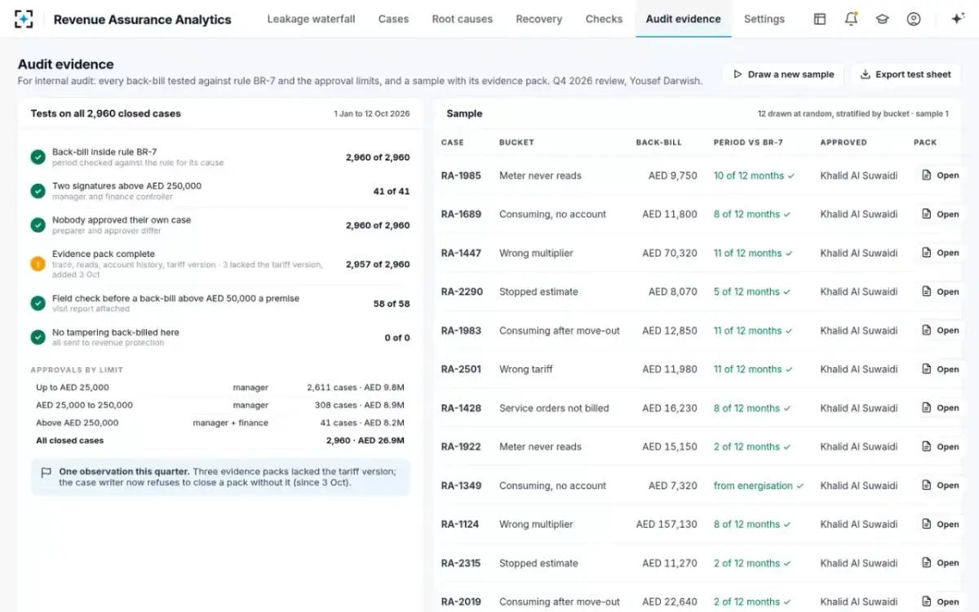Click 'Service orders not billed' bucket
979x612 pixels.
554,408
